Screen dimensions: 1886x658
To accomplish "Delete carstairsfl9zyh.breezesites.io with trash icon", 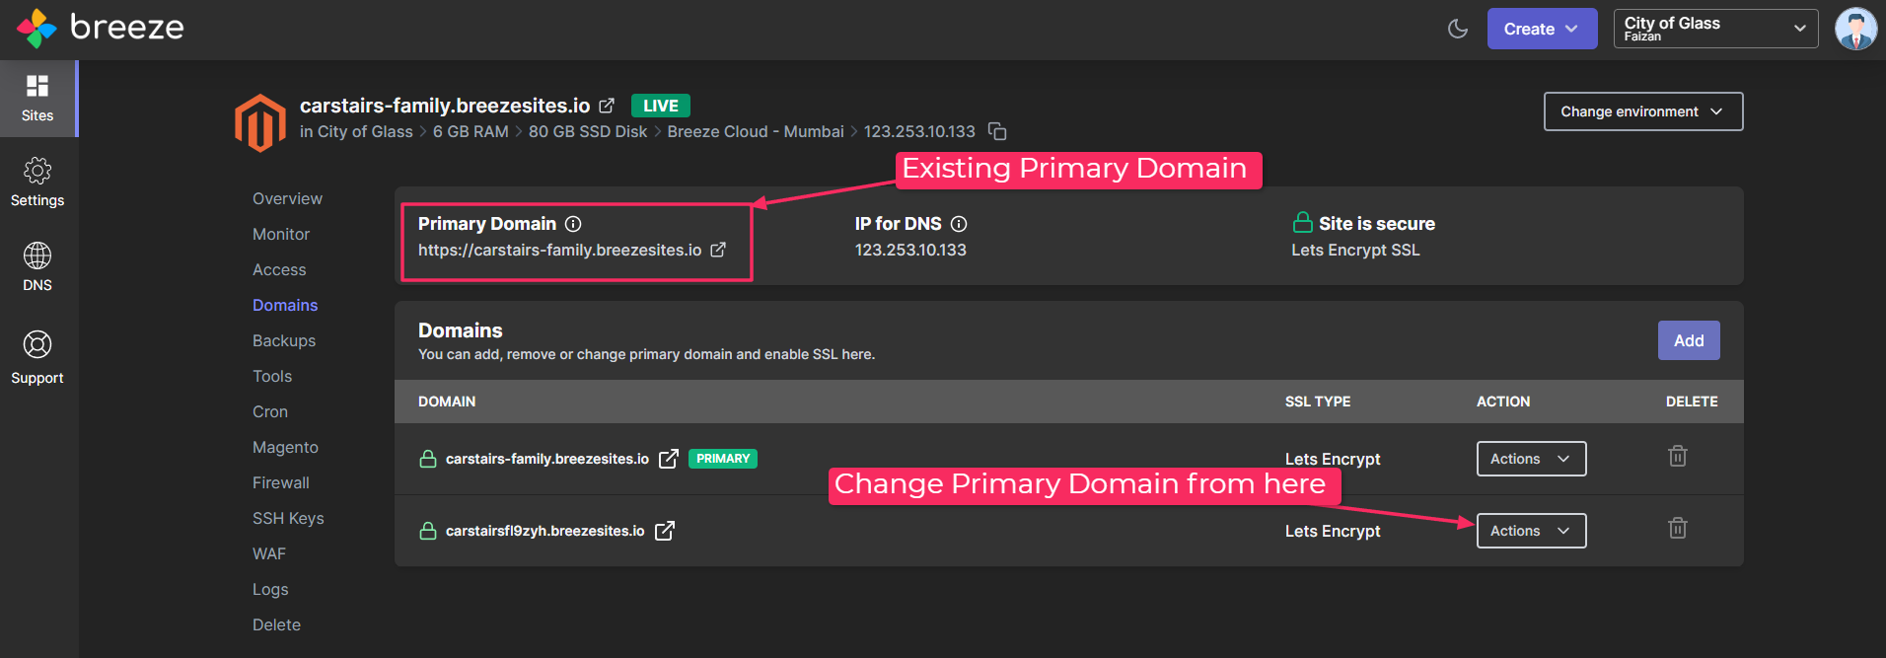I will tap(1678, 528).
